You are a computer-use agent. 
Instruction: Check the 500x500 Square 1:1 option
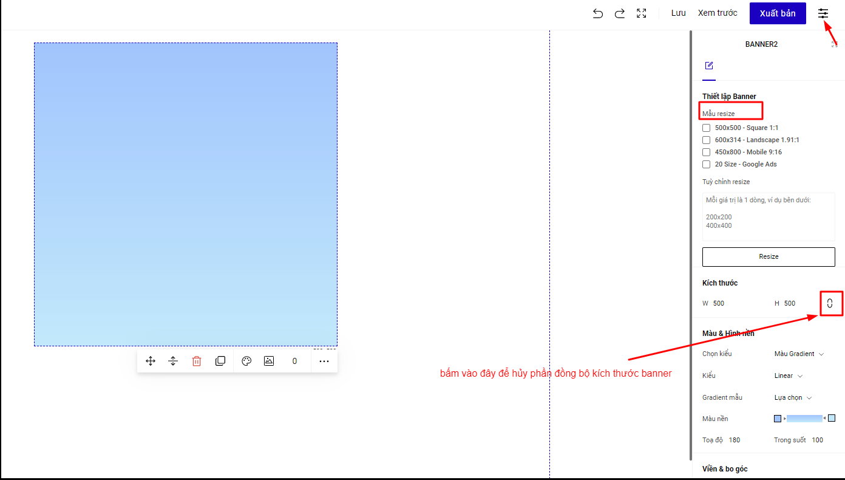[x=707, y=128]
